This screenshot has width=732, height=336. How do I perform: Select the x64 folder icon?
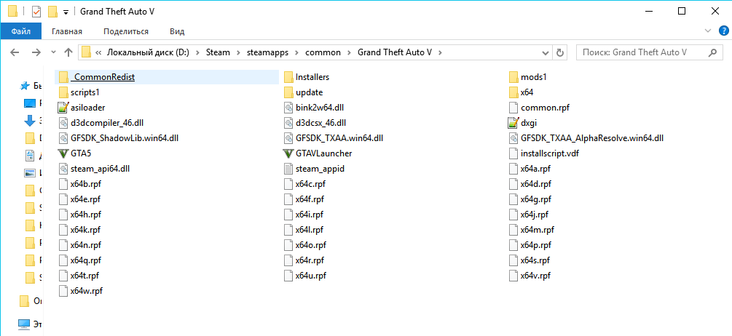(x=513, y=92)
